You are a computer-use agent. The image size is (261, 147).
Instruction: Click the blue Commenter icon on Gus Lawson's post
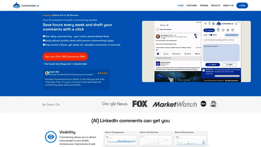click(195, 35)
